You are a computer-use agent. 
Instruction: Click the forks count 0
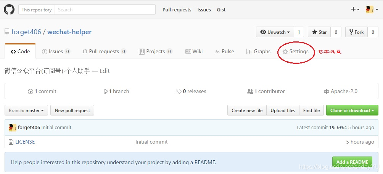[373, 32]
